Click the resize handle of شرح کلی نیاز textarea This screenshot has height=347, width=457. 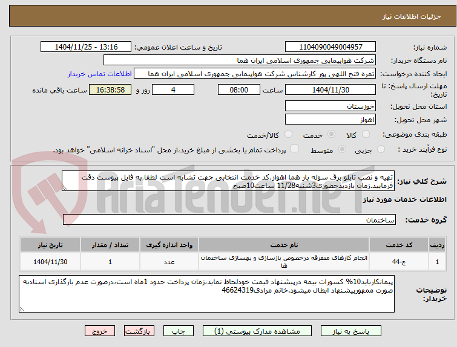click(65, 188)
